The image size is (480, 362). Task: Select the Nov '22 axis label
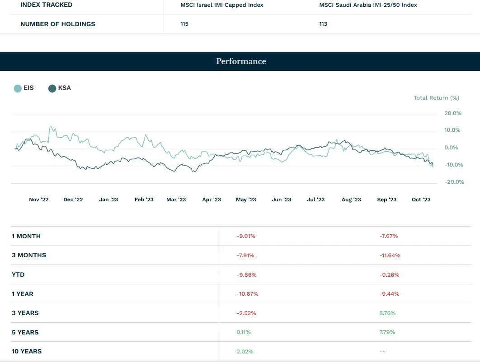38,199
